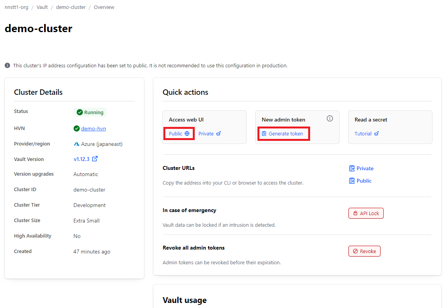Click the padlock icon in API Lock
Viewport: 446px width, 308px height.
point(355,213)
